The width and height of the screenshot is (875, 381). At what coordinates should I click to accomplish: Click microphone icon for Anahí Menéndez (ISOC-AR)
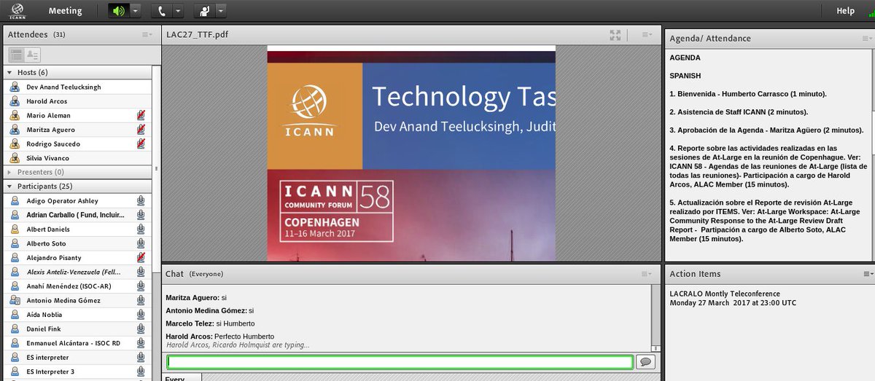point(141,286)
